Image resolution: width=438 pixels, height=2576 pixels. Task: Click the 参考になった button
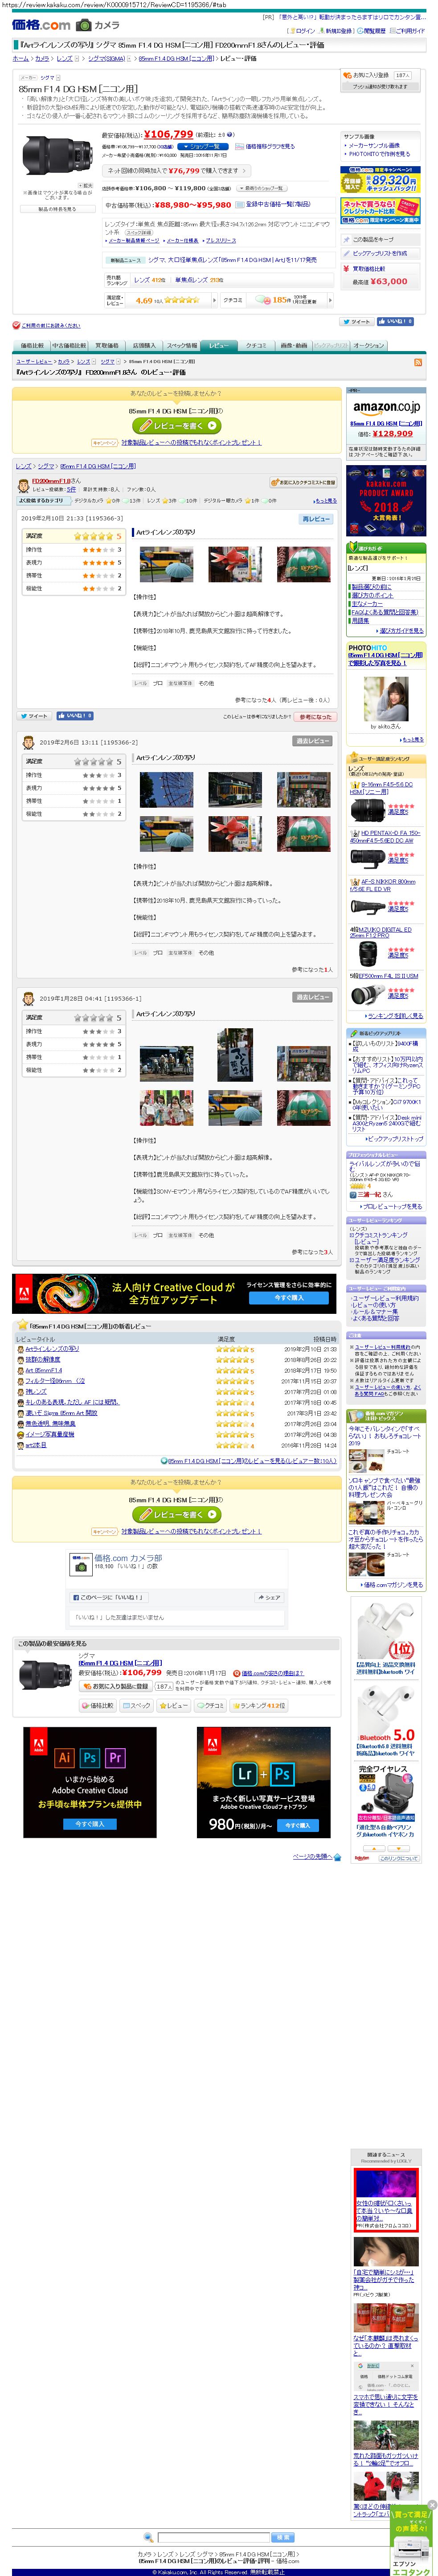click(315, 716)
